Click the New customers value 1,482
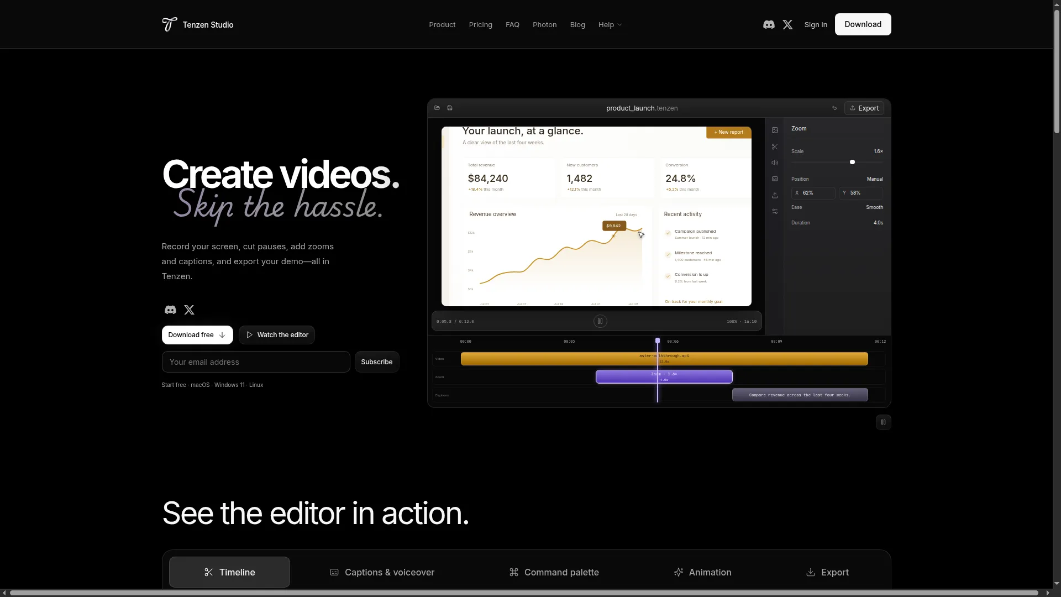 (x=579, y=179)
